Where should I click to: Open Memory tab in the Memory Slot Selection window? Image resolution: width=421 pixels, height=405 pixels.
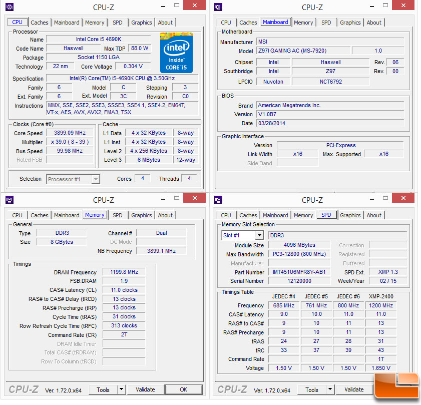pyautogui.click(x=303, y=215)
